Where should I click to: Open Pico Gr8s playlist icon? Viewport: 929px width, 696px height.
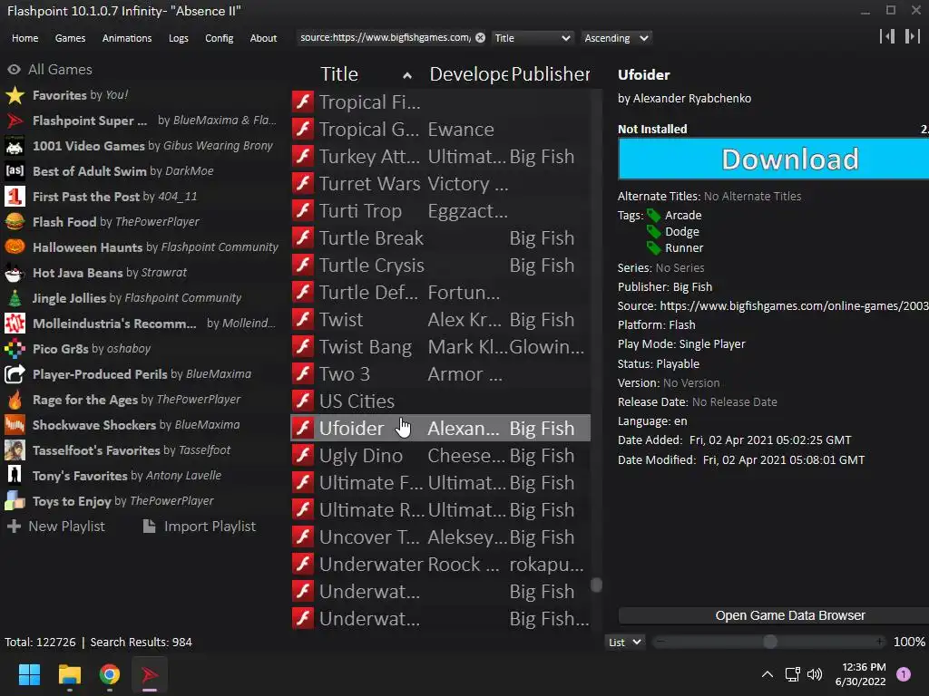tap(15, 349)
